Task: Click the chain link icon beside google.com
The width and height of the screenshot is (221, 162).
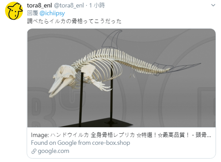Action: pos(34,151)
